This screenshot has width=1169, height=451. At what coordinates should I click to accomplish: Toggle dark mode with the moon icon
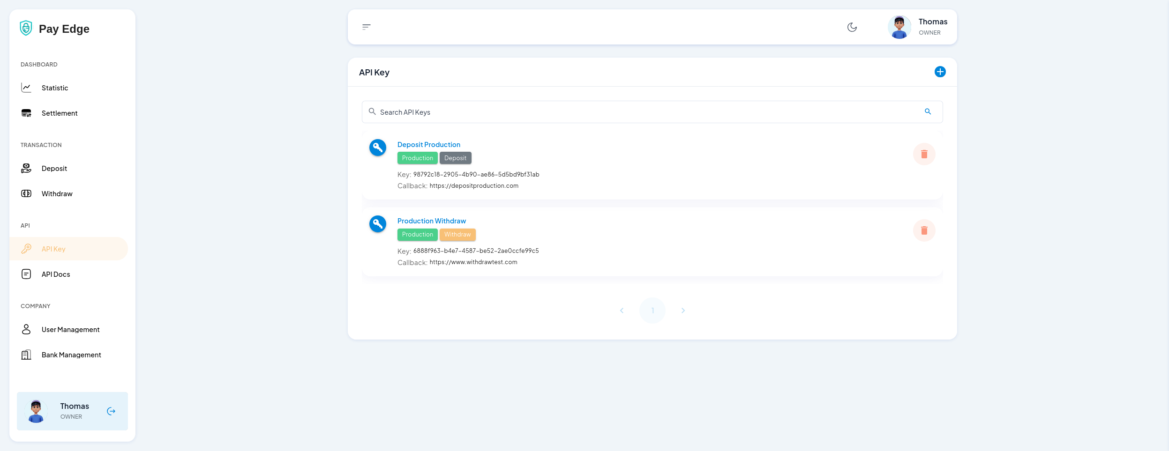click(852, 27)
